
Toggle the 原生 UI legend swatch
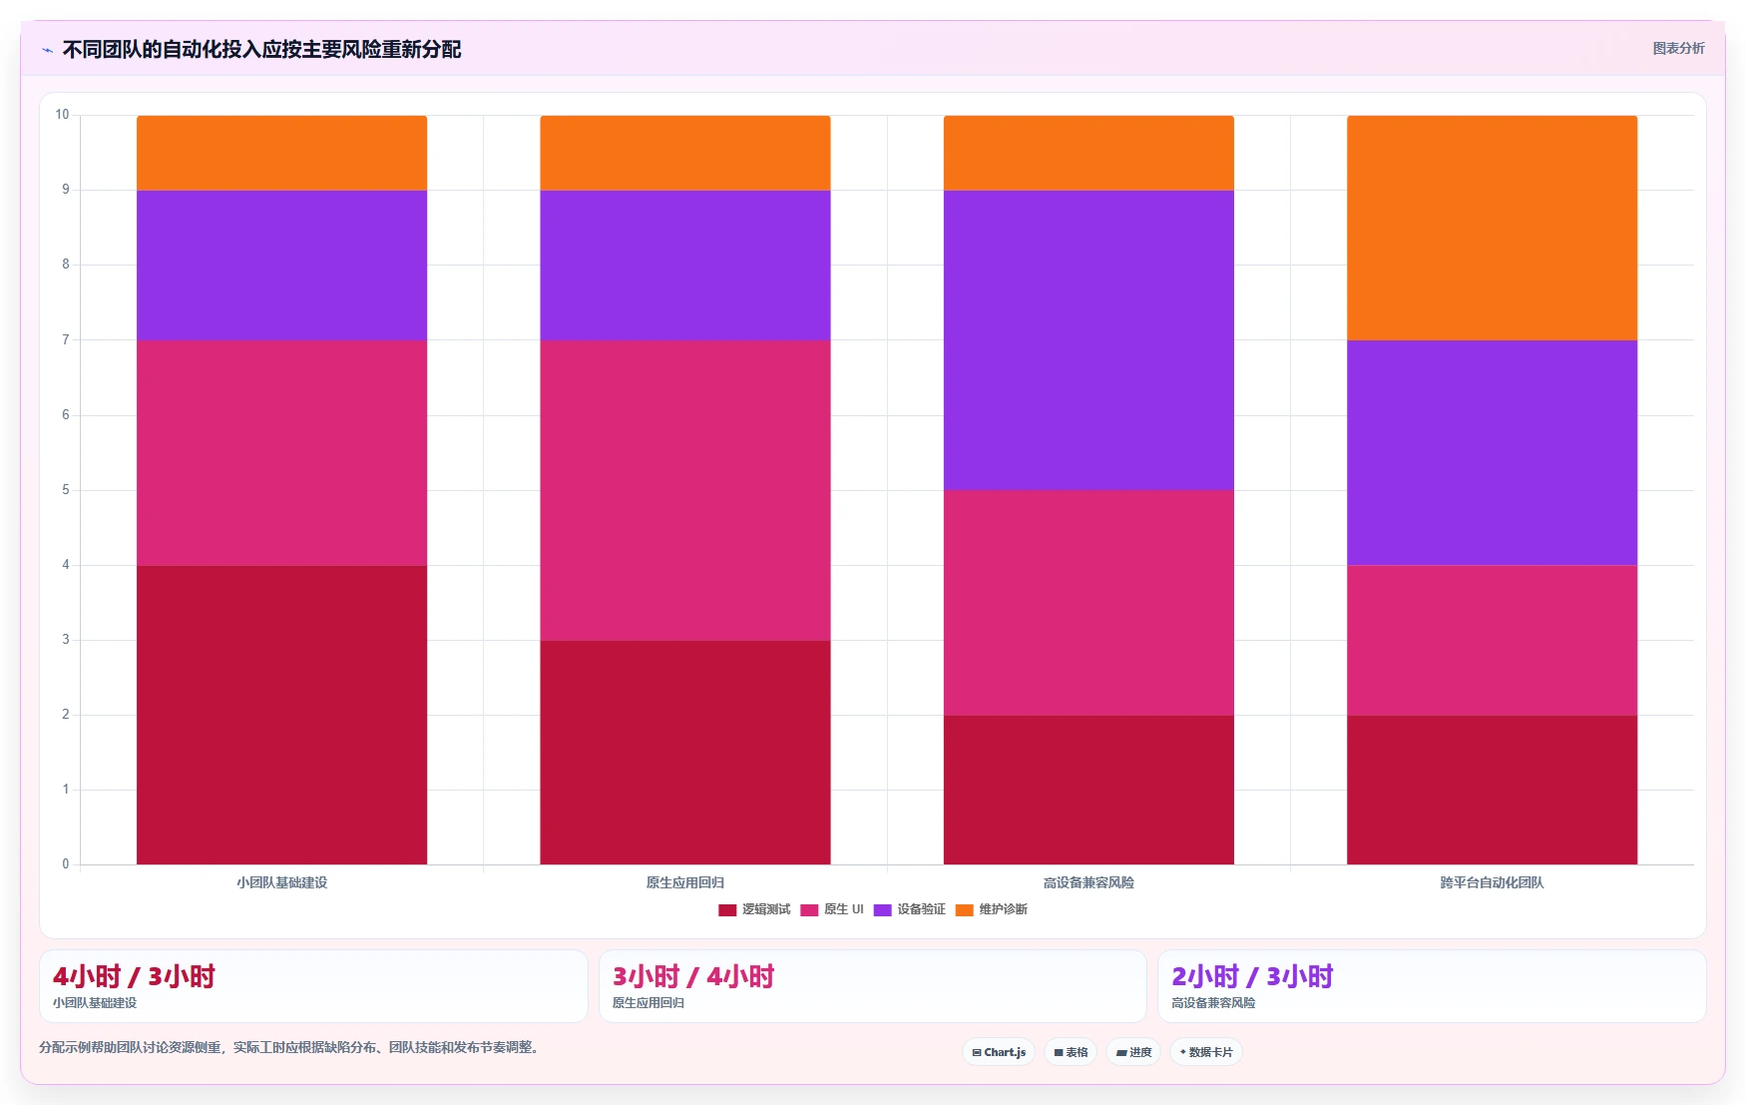pos(809,909)
